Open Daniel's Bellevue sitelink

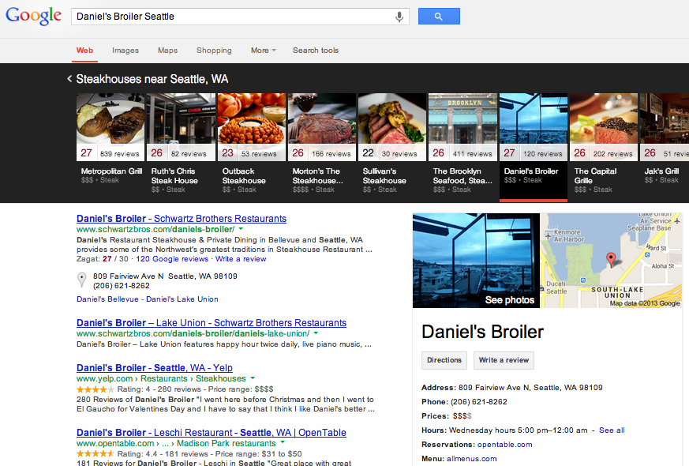(107, 299)
